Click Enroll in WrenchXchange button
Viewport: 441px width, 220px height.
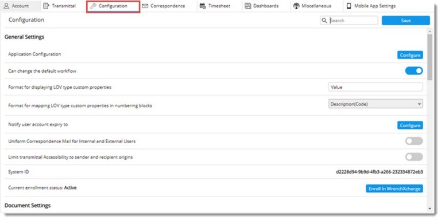pyautogui.click(x=394, y=188)
